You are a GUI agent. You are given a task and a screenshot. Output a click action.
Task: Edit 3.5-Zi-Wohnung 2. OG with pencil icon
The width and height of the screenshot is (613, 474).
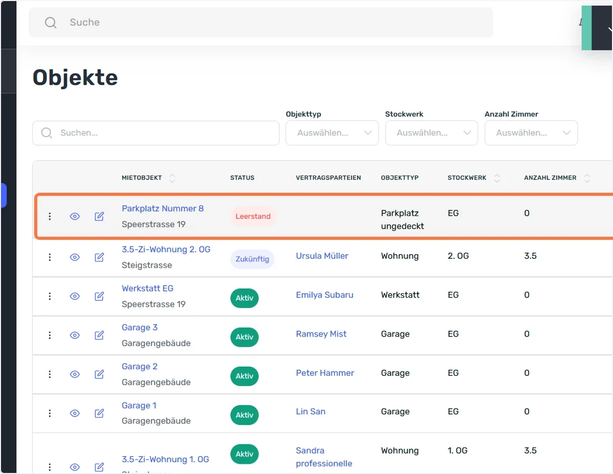click(x=100, y=257)
